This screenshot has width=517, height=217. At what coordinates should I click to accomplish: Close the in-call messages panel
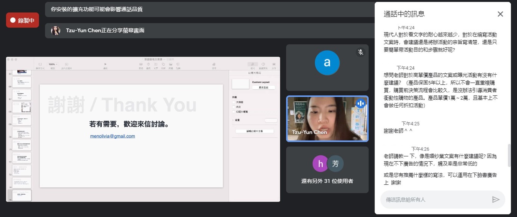point(500,14)
